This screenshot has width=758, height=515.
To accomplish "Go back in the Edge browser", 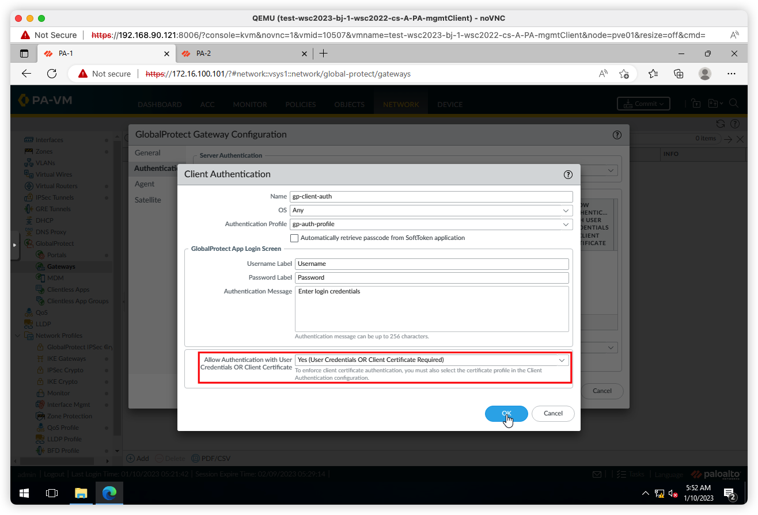I will pos(26,74).
